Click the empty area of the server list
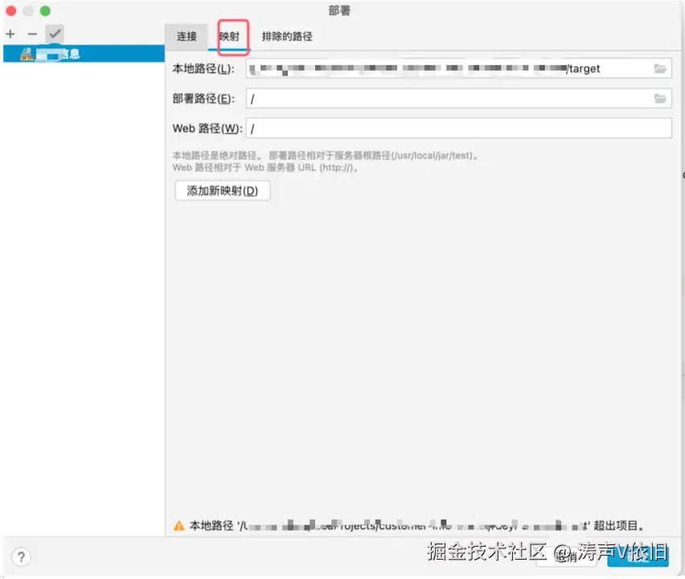This screenshot has height=579, width=685. pos(80,281)
